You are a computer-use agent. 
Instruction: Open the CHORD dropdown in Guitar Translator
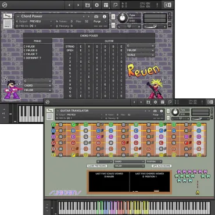point(129,162)
